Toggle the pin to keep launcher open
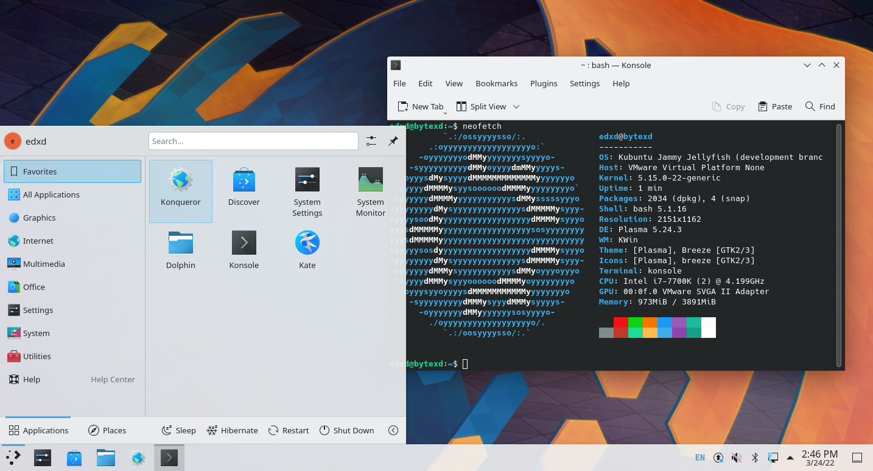 click(x=393, y=141)
